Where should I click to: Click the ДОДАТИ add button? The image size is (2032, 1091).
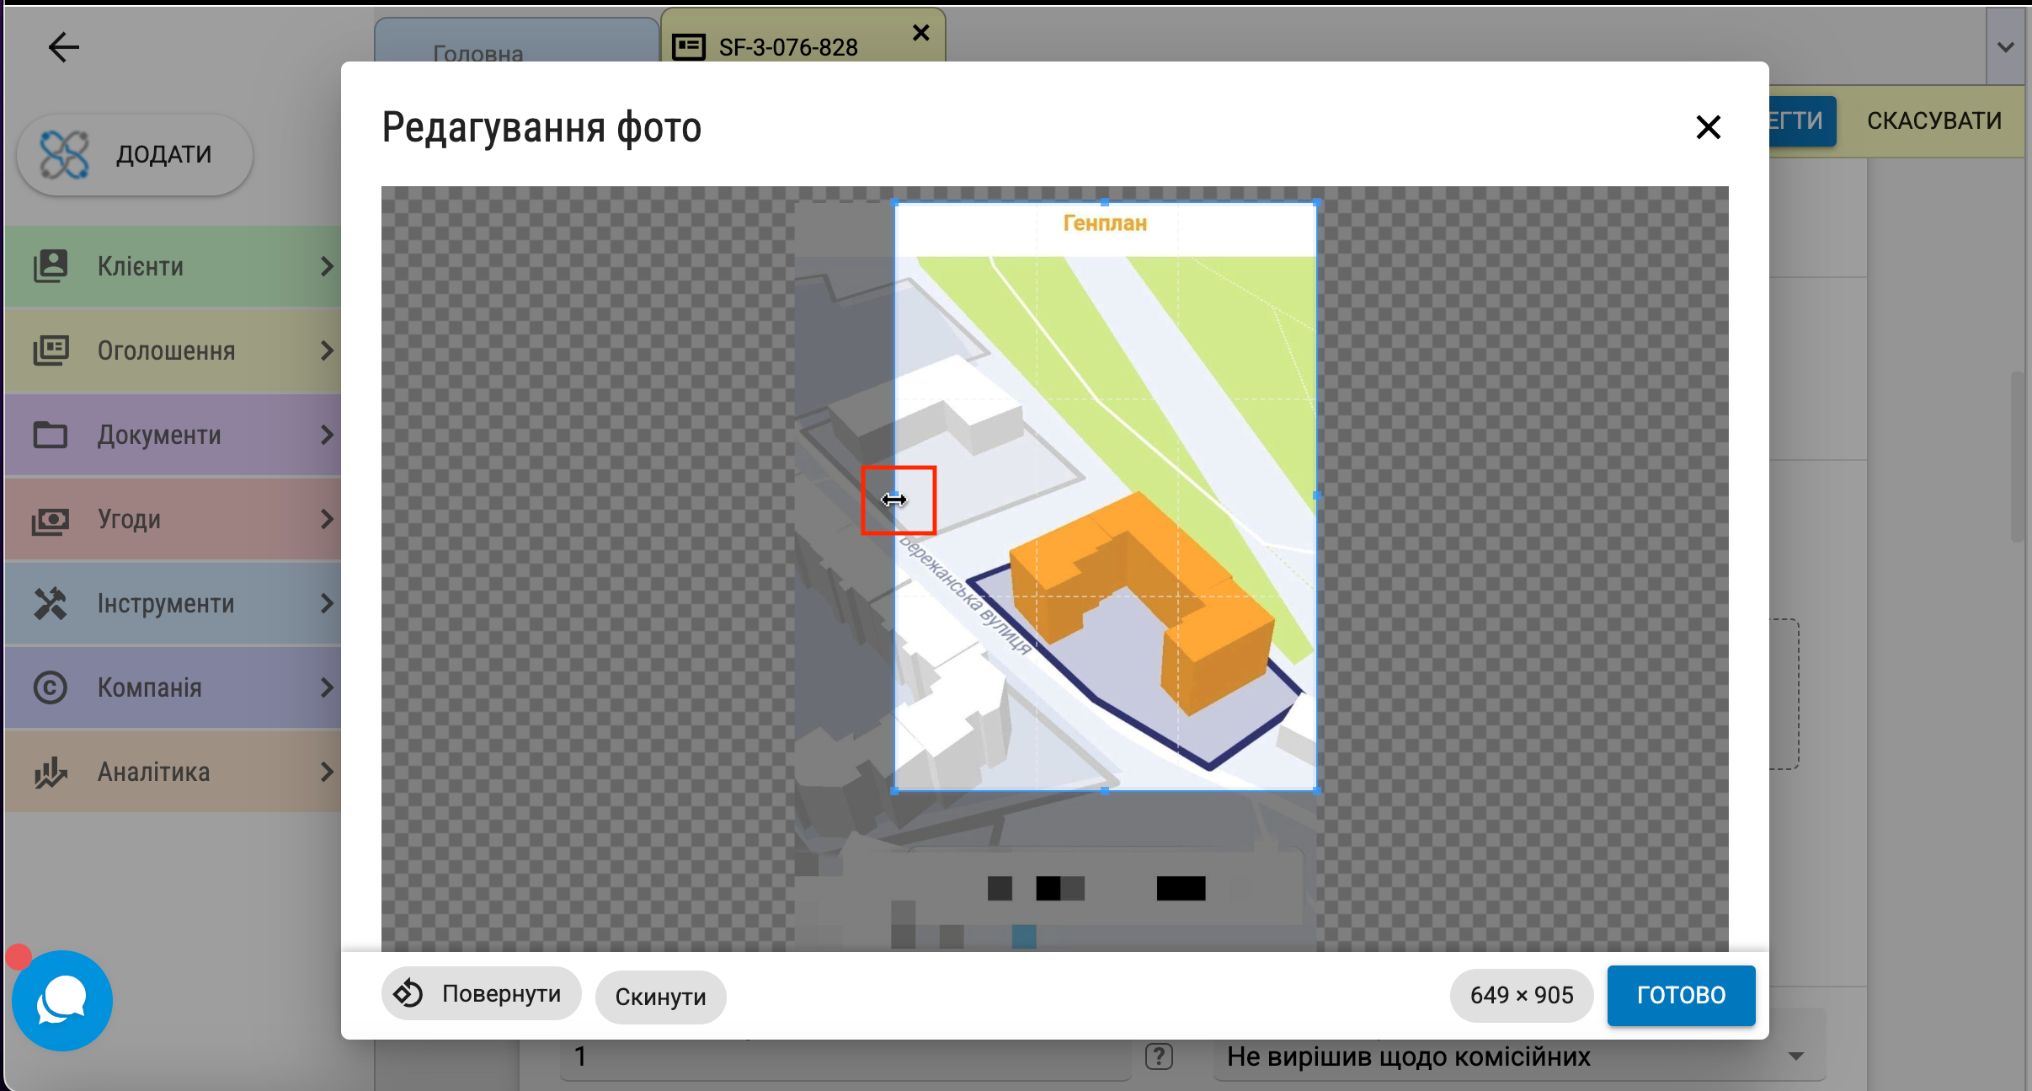point(135,155)
